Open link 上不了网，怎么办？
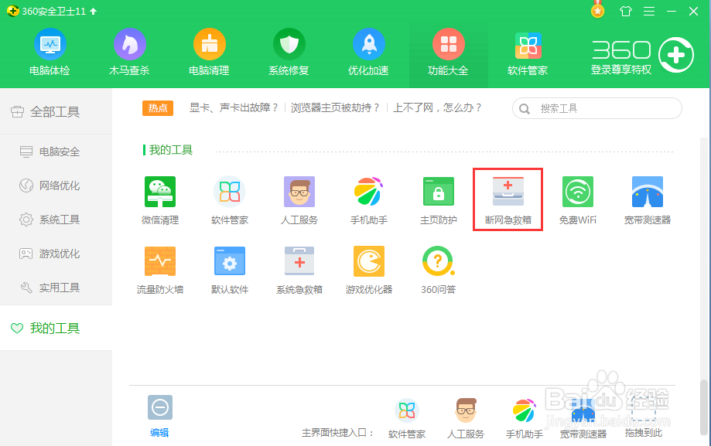The width and height of the screenshot is (711, 446). tap(438, 108)
